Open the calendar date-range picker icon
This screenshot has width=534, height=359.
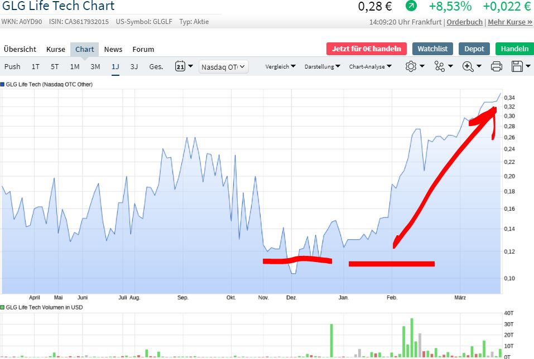tap(180, 66)
